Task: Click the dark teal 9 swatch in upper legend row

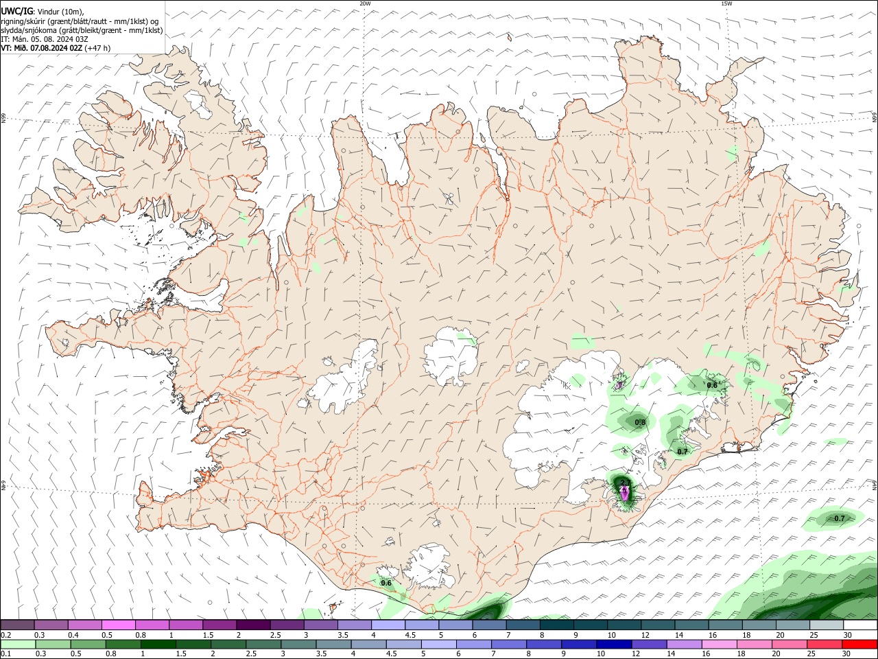Action: [590, 625]
